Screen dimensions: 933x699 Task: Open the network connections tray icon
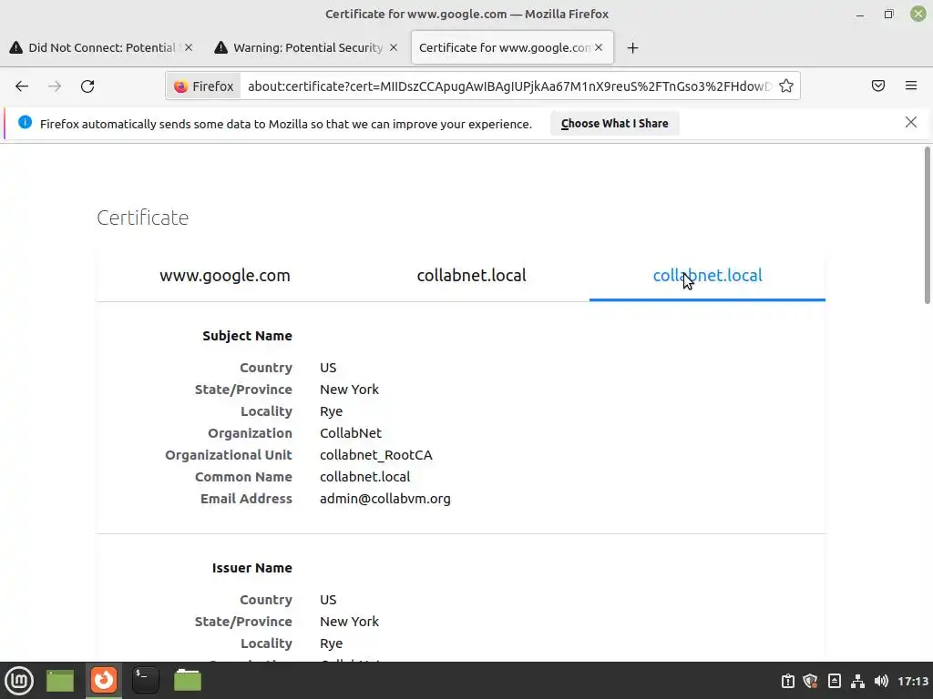pos(857,681)
